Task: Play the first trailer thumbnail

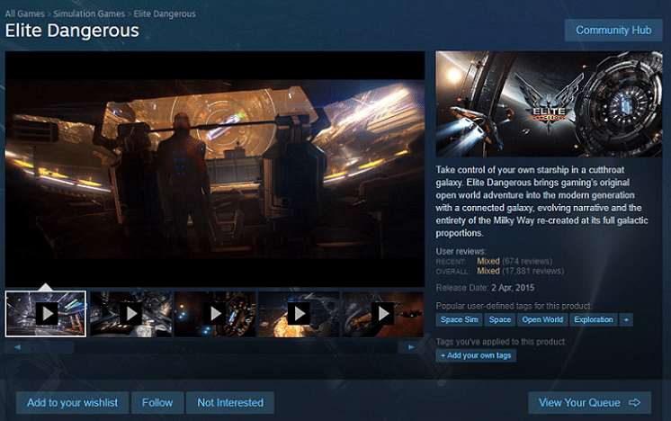Action: (46, 314)
